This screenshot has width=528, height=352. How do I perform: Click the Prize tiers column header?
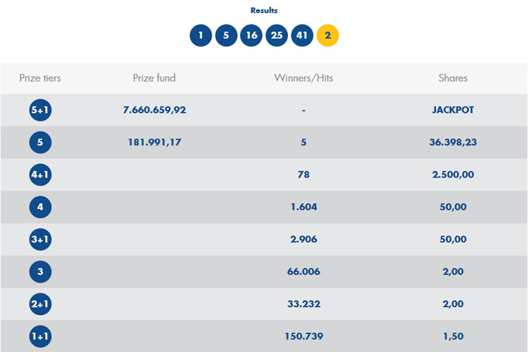(x=40, y=78)
